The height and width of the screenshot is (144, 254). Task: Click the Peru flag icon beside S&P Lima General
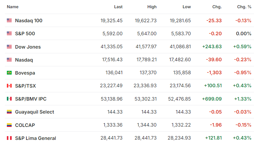pos(9,138)
